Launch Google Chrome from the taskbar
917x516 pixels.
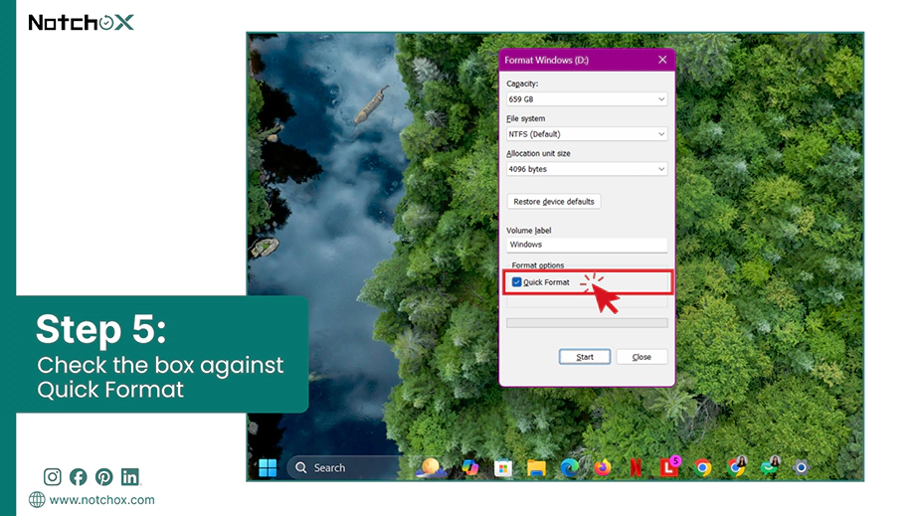703,467
